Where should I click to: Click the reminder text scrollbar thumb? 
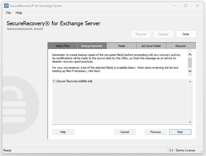pos(190,62)
